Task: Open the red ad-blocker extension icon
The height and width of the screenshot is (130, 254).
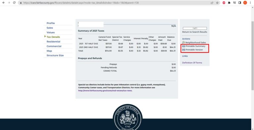Action: (x=224, y=3)
